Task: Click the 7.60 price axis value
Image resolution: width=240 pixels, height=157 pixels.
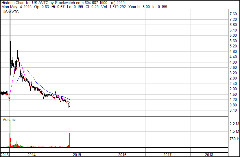Action: coord(233,14)
